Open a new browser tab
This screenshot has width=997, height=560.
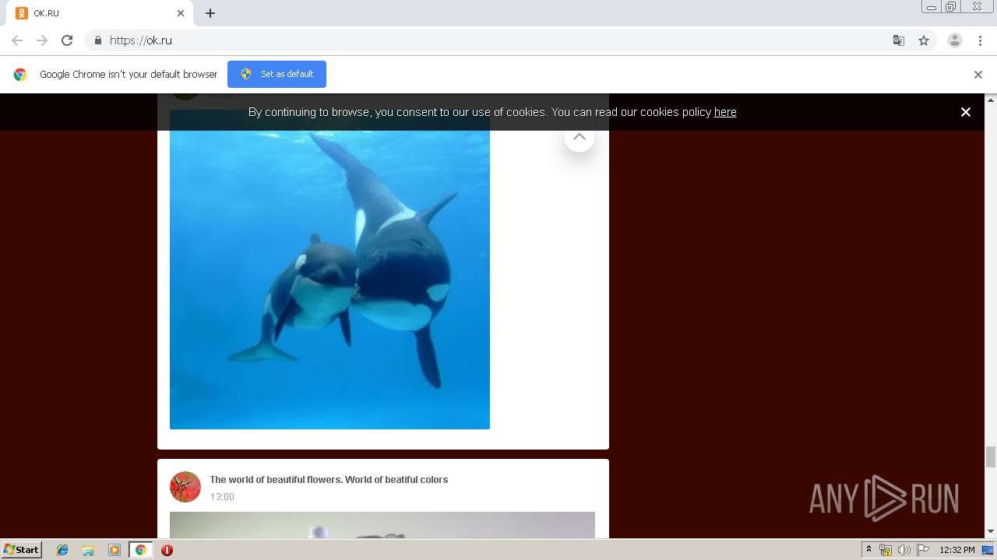(210, 13)
